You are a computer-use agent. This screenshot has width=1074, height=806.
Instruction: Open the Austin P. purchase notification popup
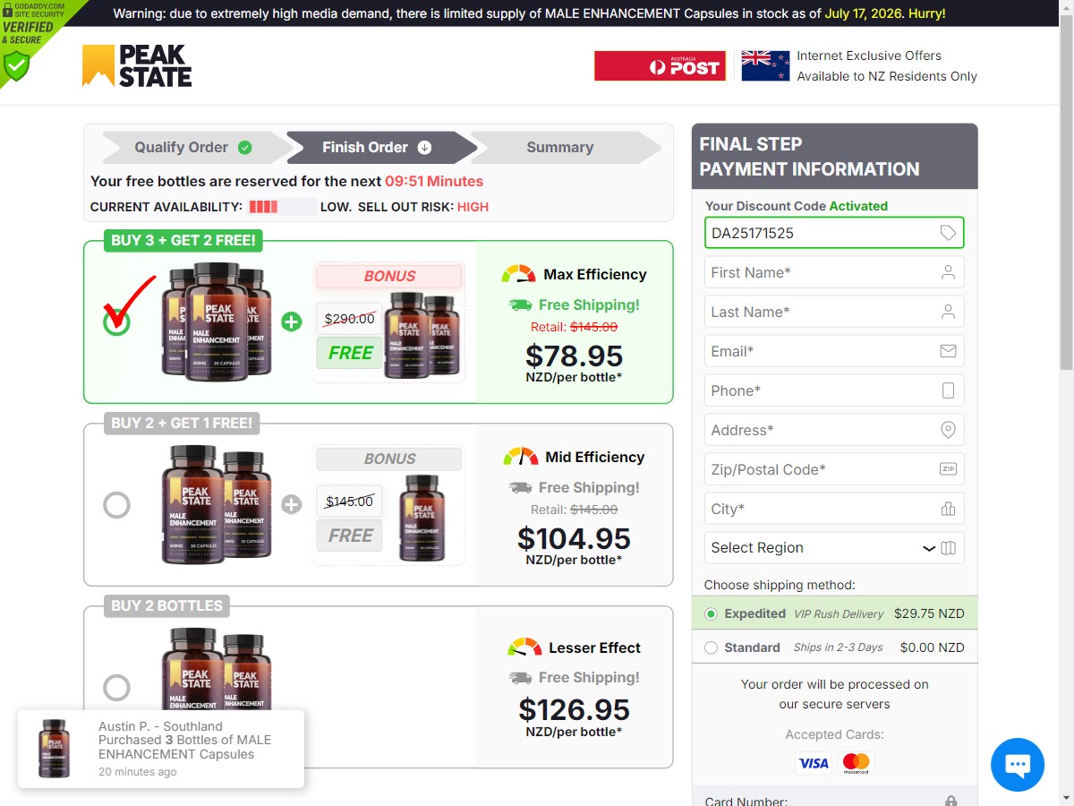161,750
